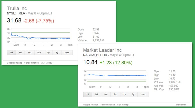Show Market Leader 1m price history

[x=106, y=95]
